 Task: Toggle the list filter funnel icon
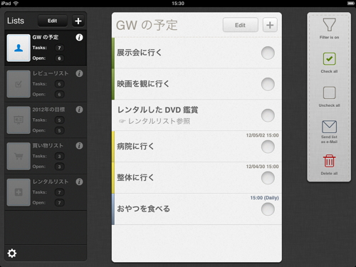329,25
